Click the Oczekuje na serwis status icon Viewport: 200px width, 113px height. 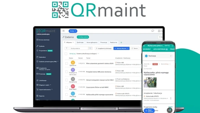(73, 70)
